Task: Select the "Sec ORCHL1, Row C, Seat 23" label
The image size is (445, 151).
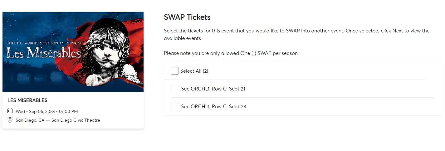Action: pos(213,107)
